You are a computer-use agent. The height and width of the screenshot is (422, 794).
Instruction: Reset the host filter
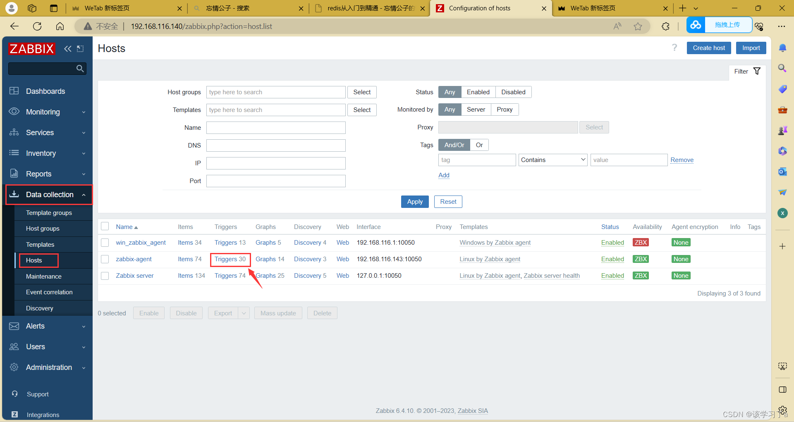click(448, 202)
